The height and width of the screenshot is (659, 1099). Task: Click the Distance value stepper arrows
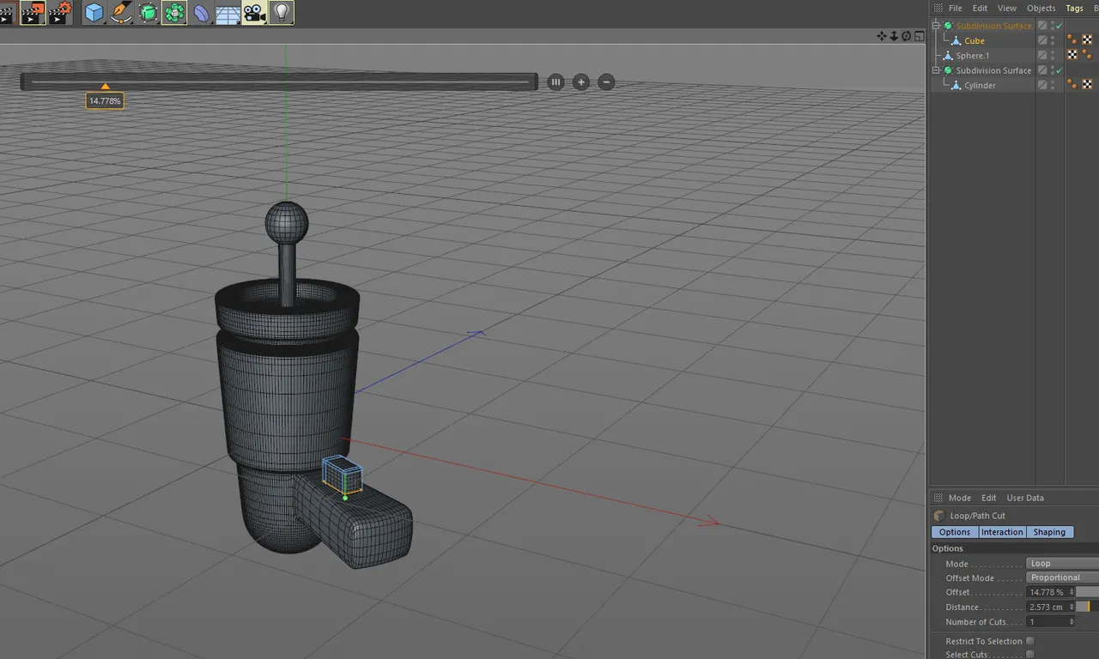click(x=1072, y=607)
